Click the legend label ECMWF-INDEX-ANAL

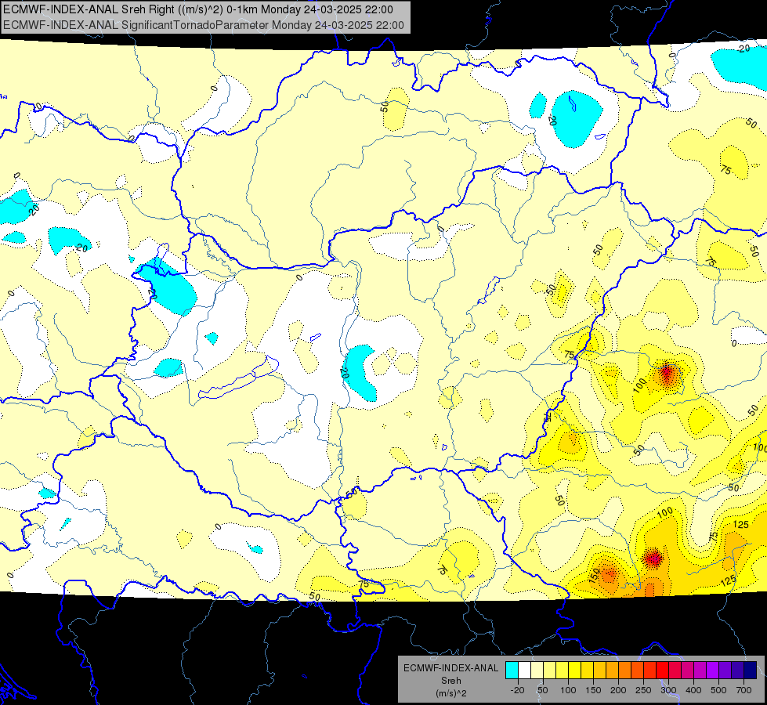450,668
